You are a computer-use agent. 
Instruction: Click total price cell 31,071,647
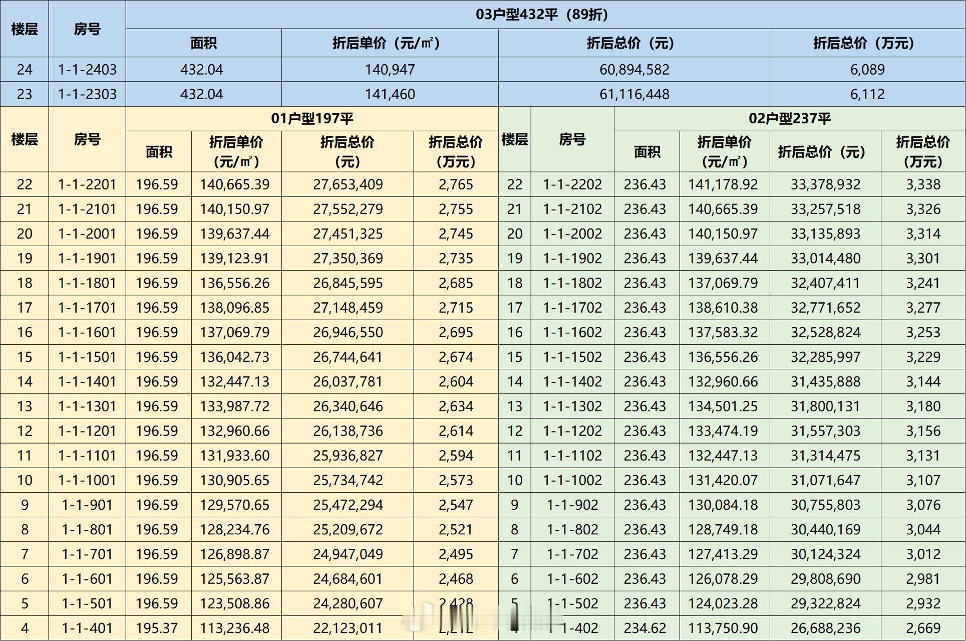pyautogui.click(x=825, y=480)
